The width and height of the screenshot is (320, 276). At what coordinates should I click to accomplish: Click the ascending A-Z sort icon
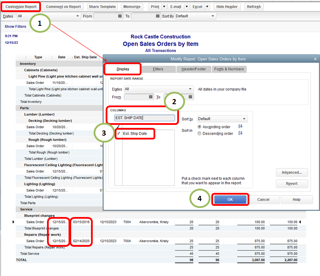click(x=240, y=126)
